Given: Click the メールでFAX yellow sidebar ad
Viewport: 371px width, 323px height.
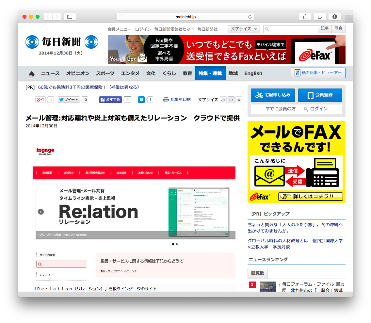Looking at the screenshot, I should tap(296, 162).
